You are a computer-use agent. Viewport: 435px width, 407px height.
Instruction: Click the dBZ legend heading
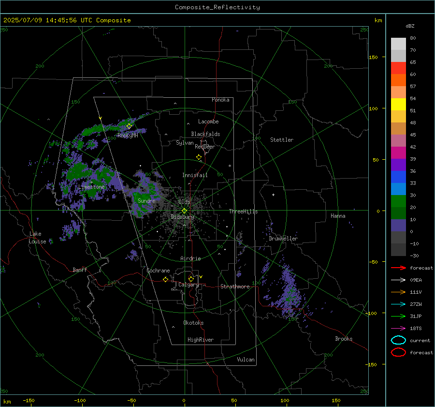tap(410, 26)
